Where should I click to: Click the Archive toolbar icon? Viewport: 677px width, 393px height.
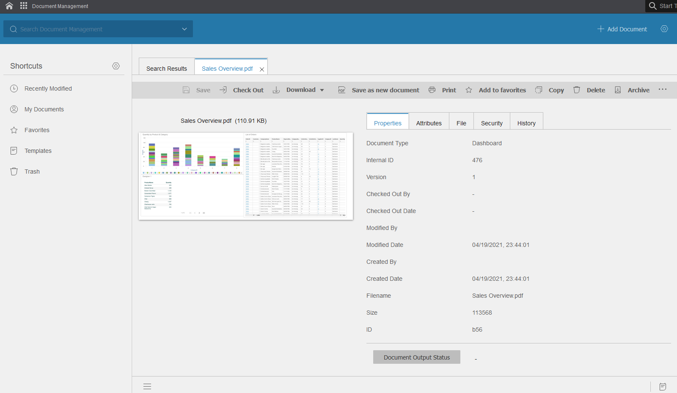618,90
